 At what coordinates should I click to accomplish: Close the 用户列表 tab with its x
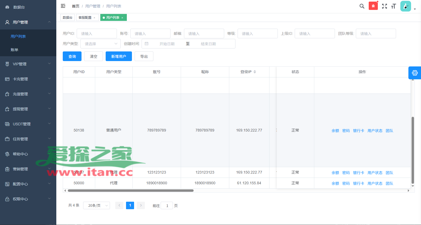[x=122, y=18]
